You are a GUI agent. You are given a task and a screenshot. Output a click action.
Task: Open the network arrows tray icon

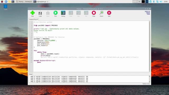pyautogui.click(x=157, y=2)
